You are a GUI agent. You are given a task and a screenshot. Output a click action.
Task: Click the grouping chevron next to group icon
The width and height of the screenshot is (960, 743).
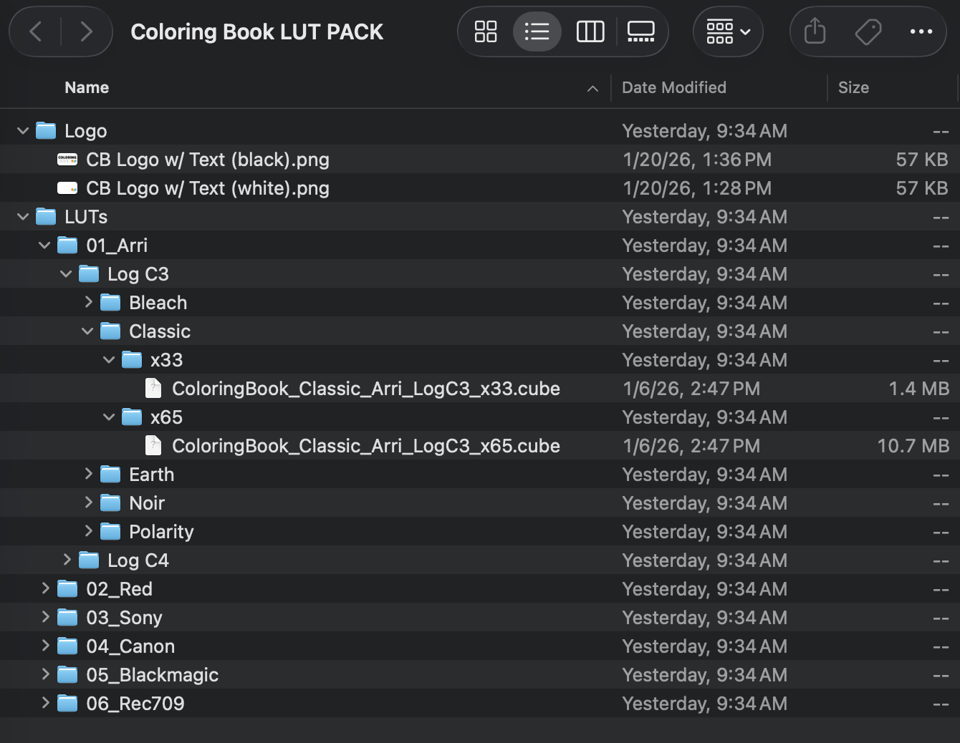click(744, 31)
